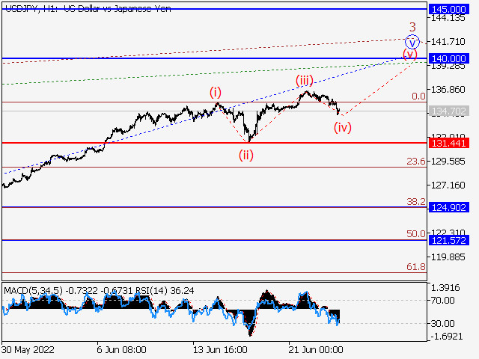The width and height of the screenshot is (479, 359).
Task: Click the 119.885 price axis value
Action: [x=448, y=257]
